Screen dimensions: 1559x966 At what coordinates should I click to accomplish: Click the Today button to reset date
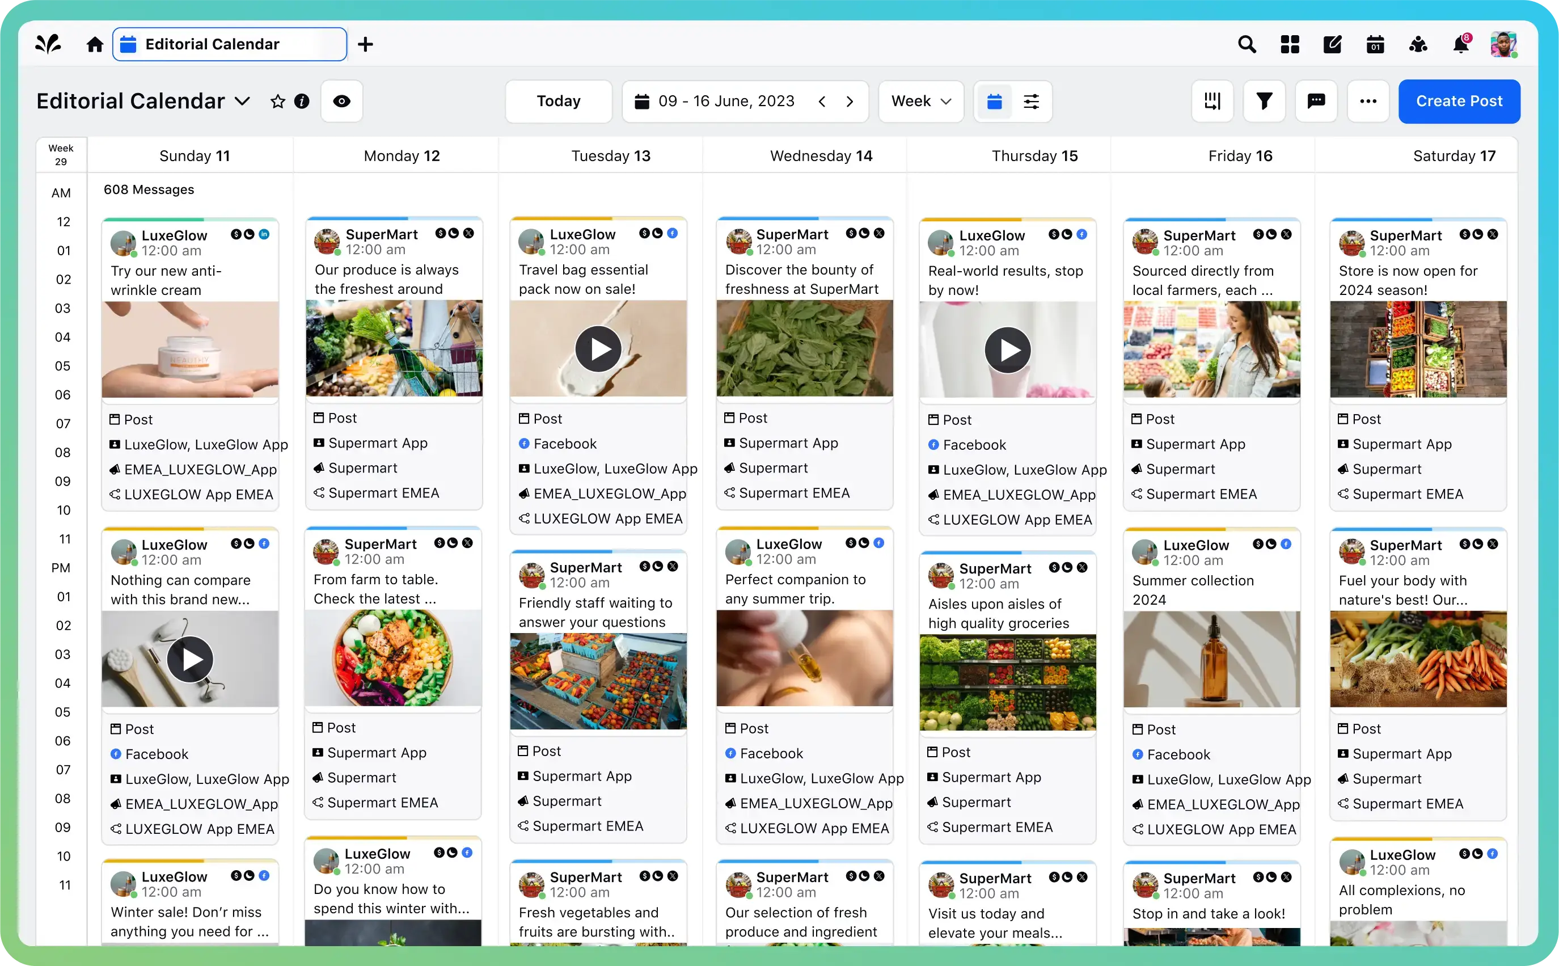click(558, 100)
